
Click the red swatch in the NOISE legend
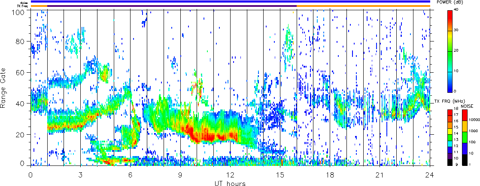click(x=465, y=115)
